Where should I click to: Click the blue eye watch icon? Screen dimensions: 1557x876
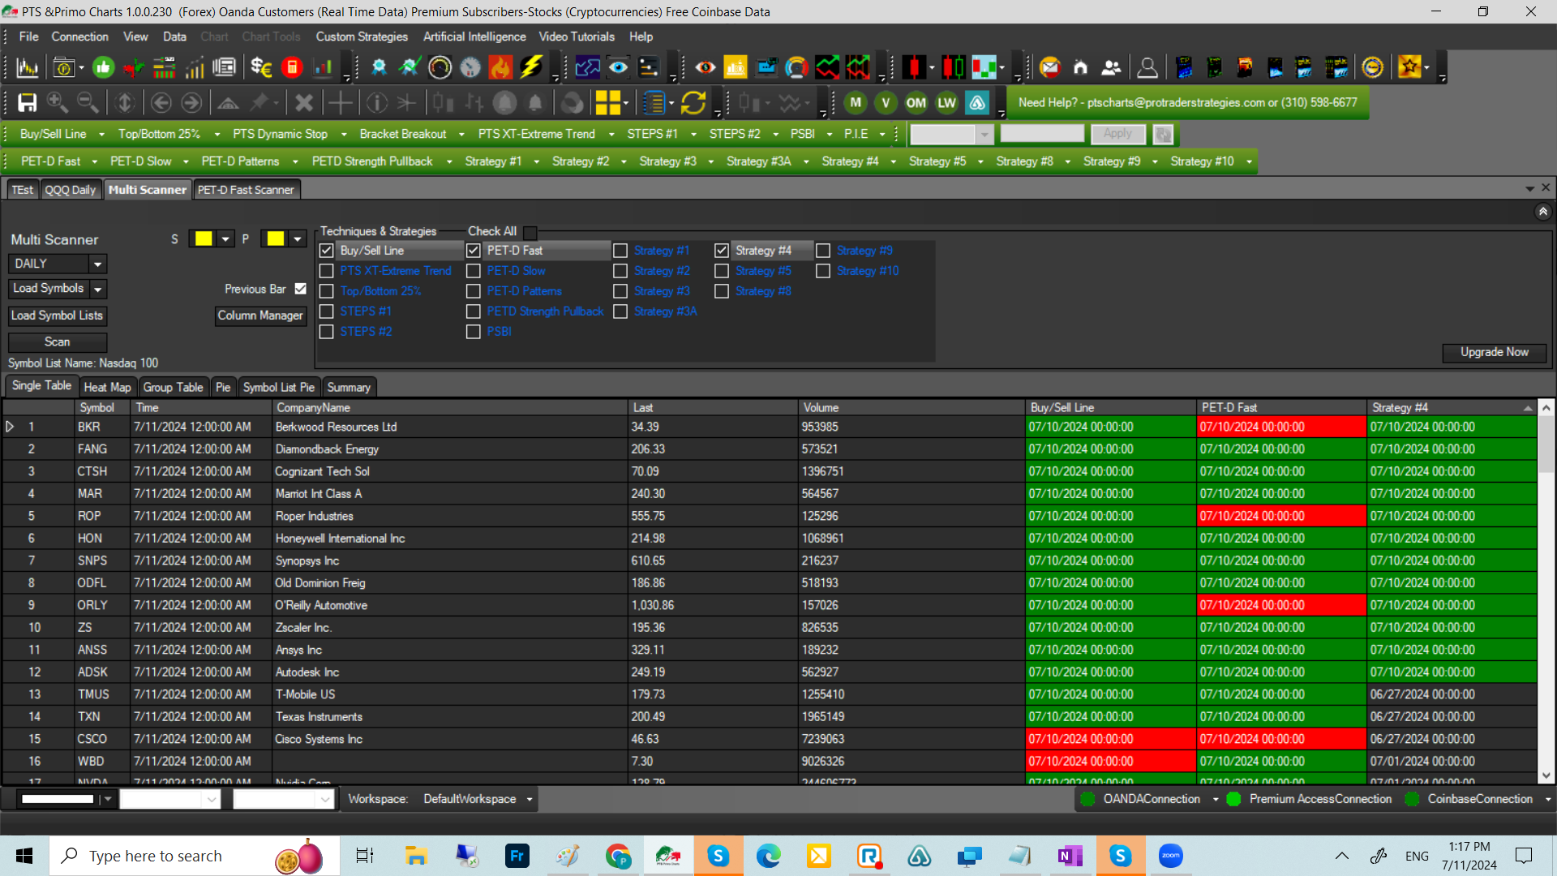(x=618, y=68)
